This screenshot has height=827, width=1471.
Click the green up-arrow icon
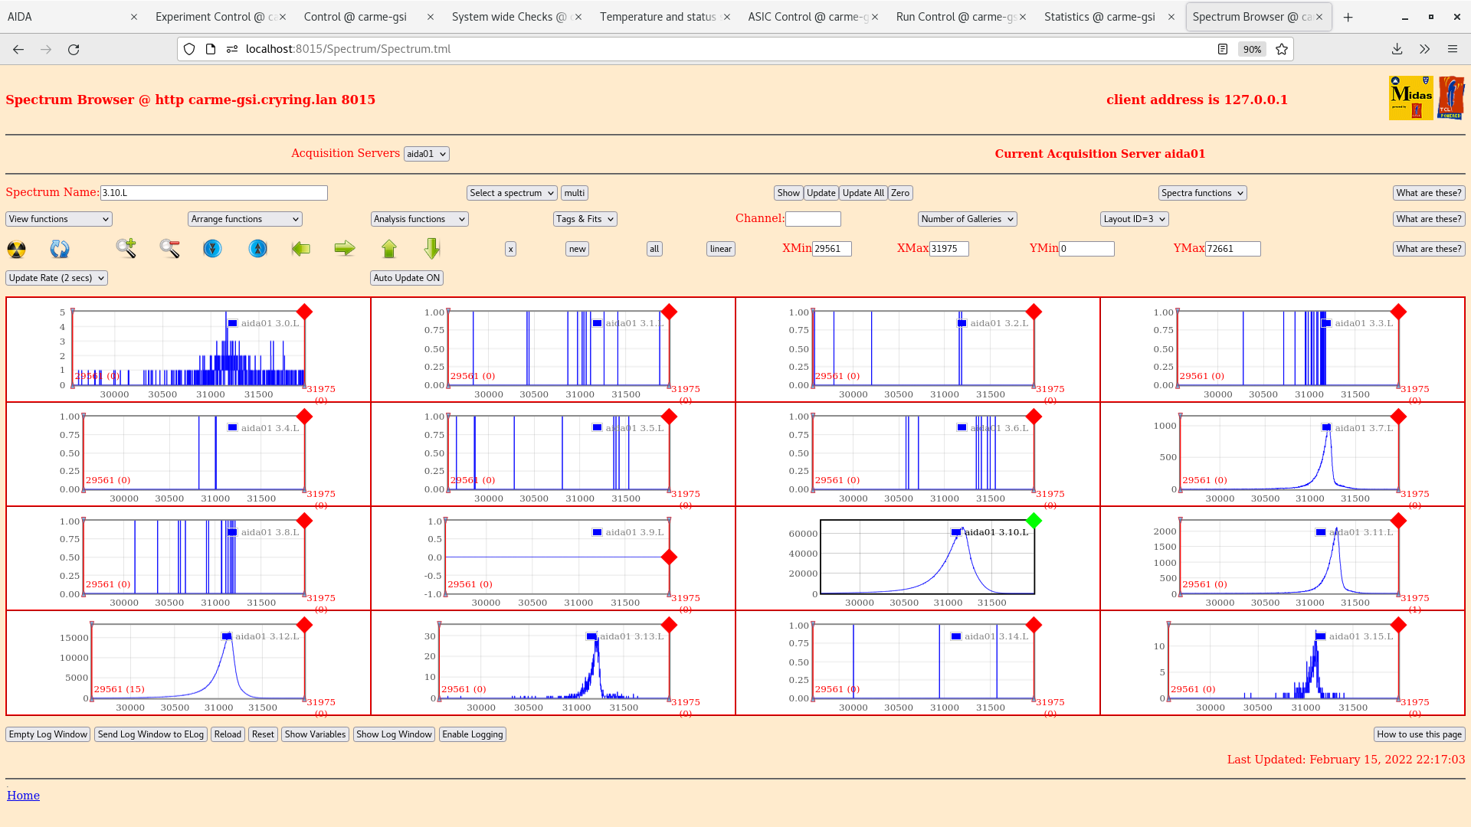[x=389, y=249]
